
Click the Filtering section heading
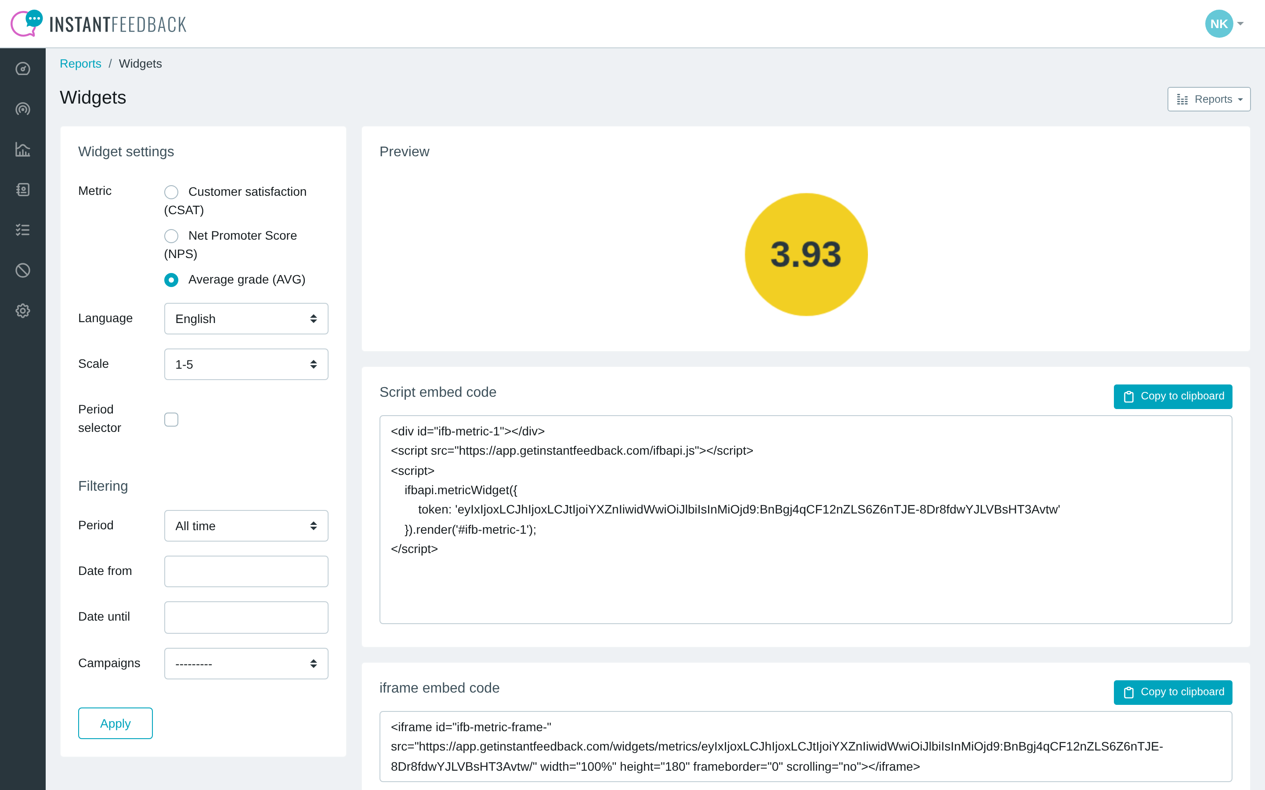pos(103,486)
